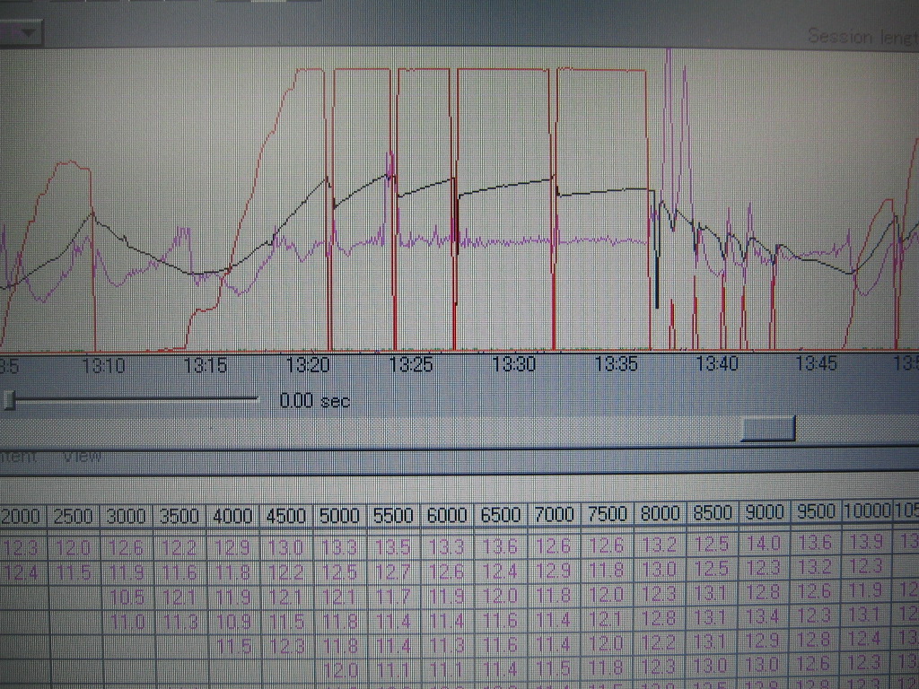Select the 4500 RPM column header

click(x=286, y=516)
